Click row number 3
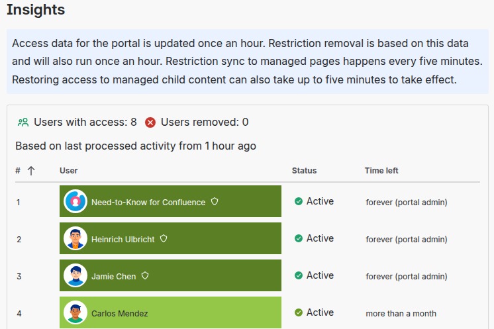 [x=19, y=277]
